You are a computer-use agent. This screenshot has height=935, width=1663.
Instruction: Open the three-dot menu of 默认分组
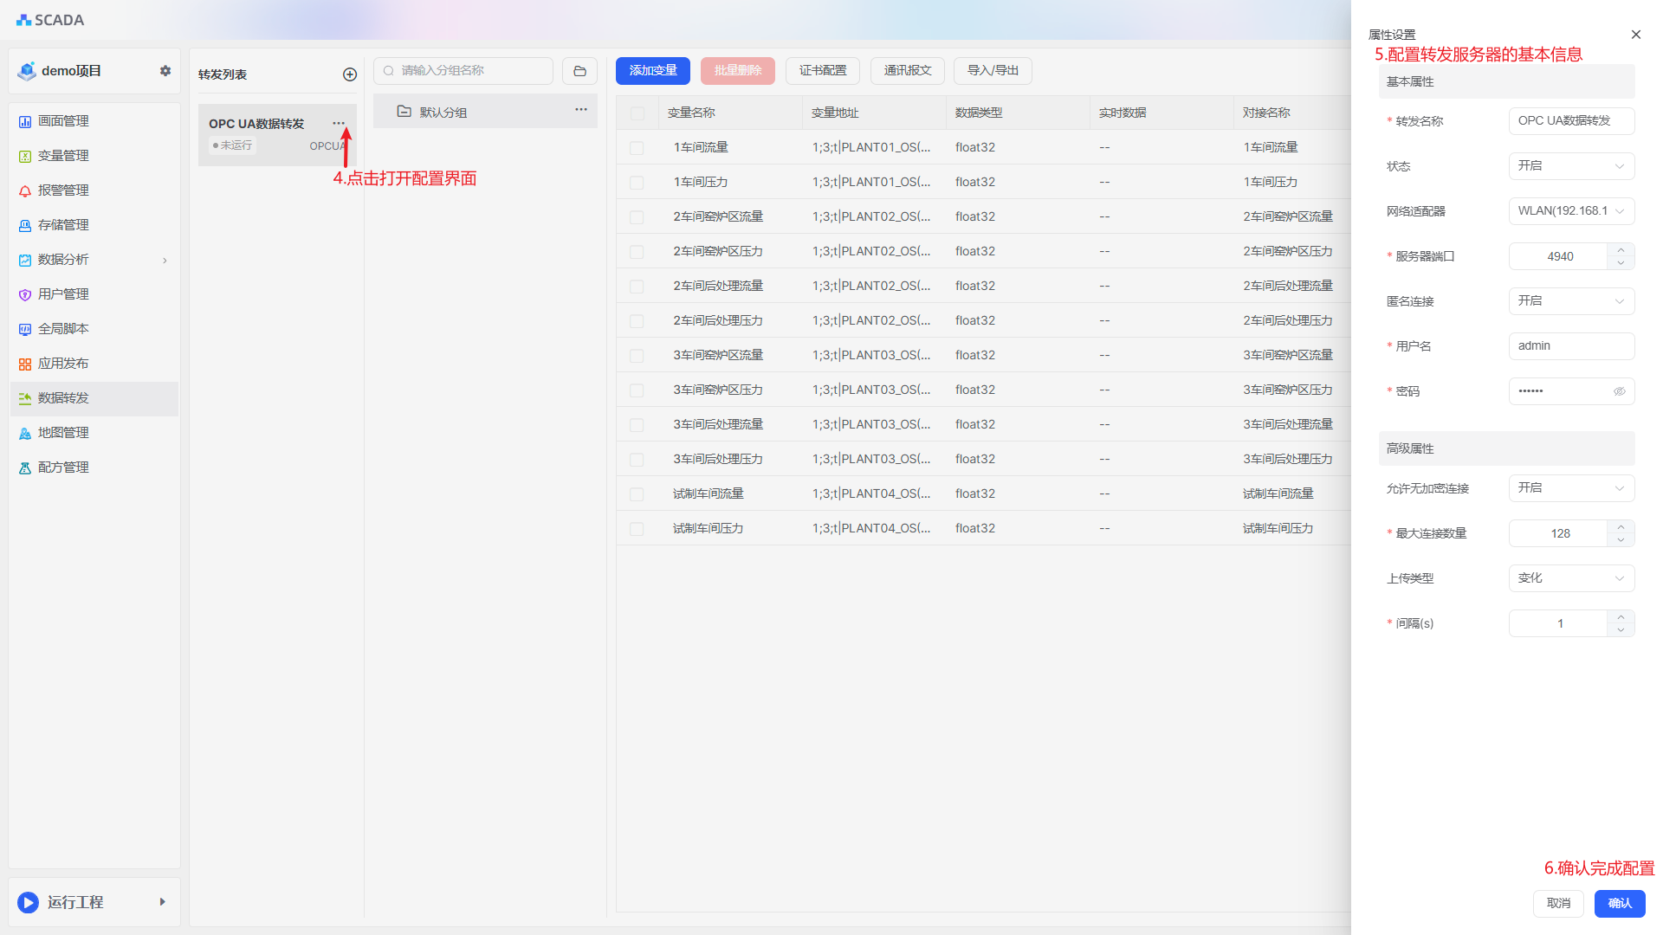coord(581,110)
